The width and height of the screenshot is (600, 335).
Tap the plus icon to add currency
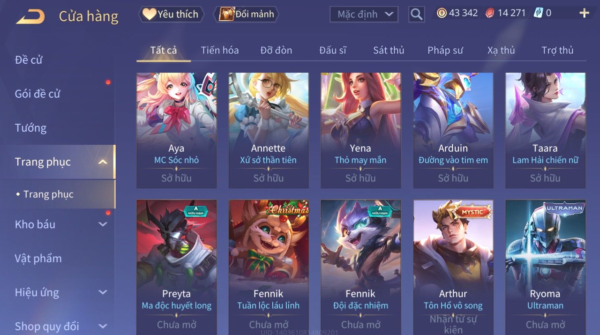click(584, 13)
